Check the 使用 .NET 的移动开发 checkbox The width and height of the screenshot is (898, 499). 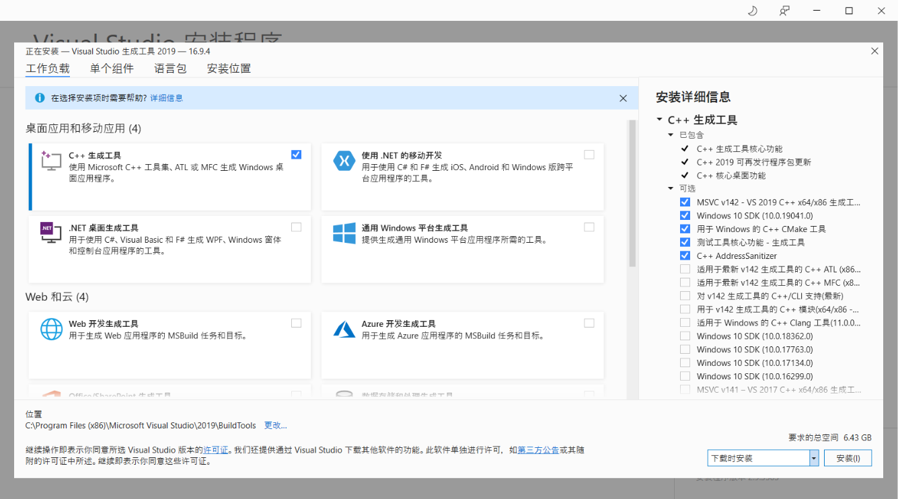point(589,155)
